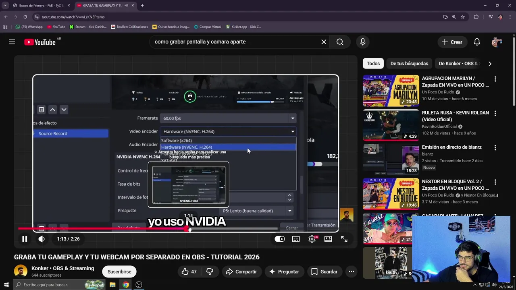
Task: Open the Crear menu
Action: pos(452,42)
